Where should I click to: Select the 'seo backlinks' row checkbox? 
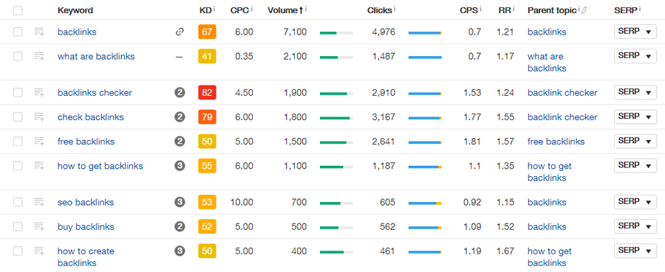pyautogui.click(x=18, y=202)
